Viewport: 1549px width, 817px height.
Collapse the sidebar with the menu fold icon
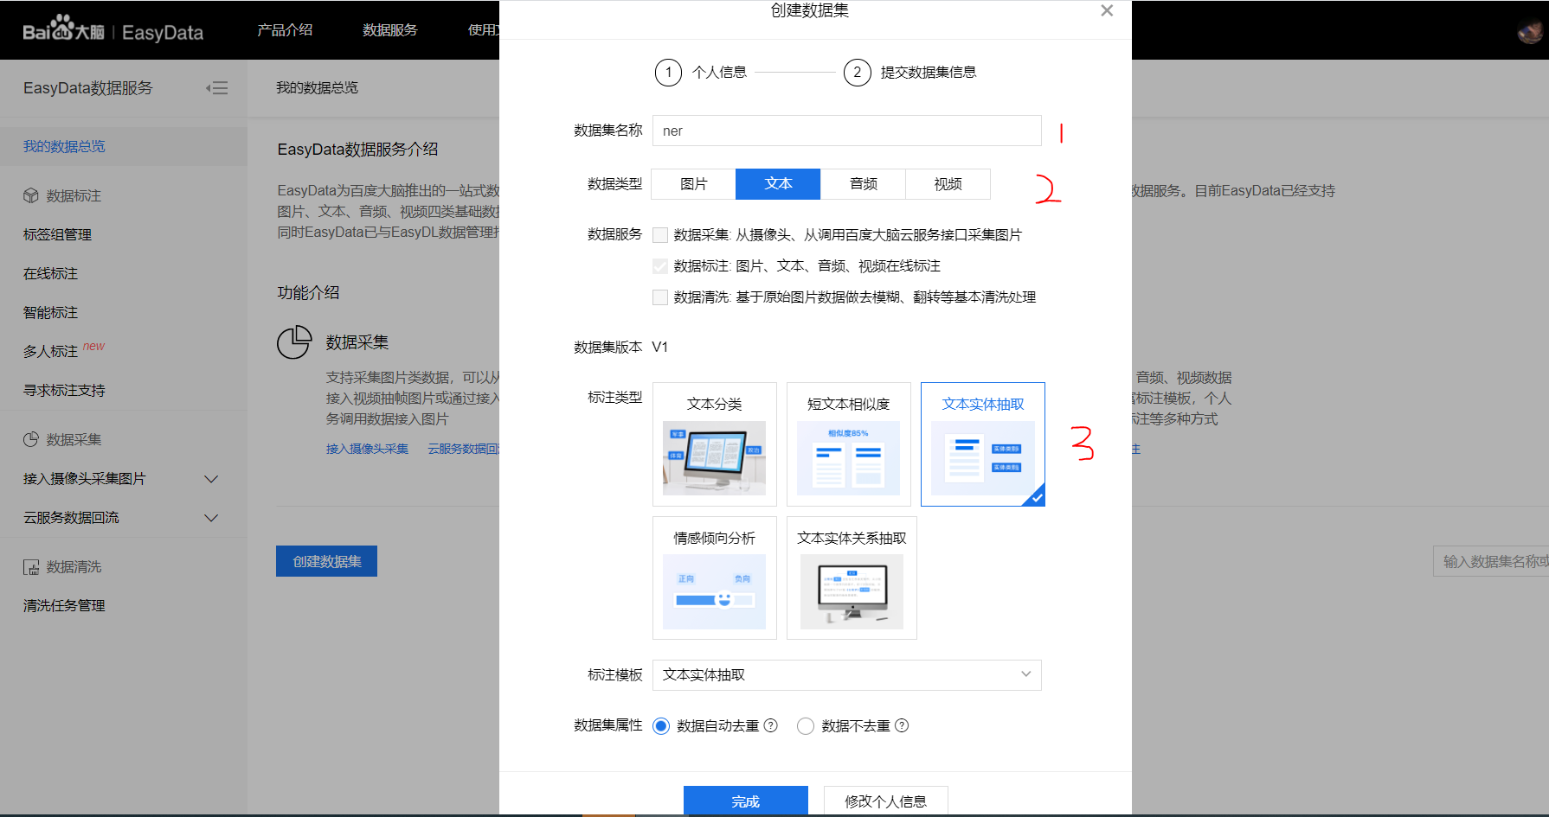point(217,88)
